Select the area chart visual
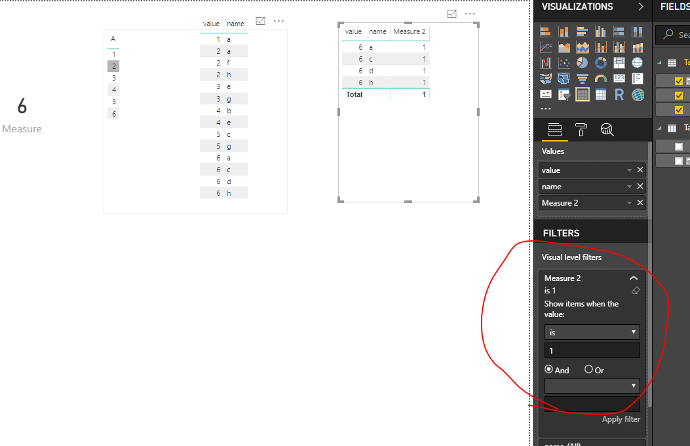Viewport: 690px width, 446px height. [x=564, y=47]
